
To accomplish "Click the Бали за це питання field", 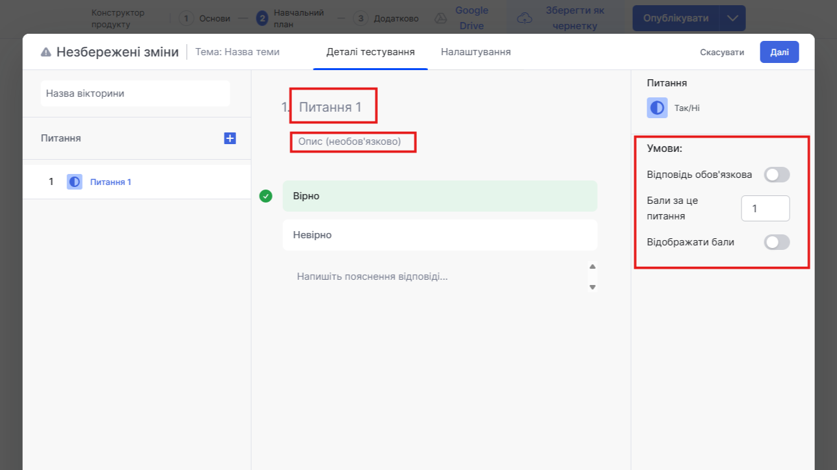I will tap(765, 208).
